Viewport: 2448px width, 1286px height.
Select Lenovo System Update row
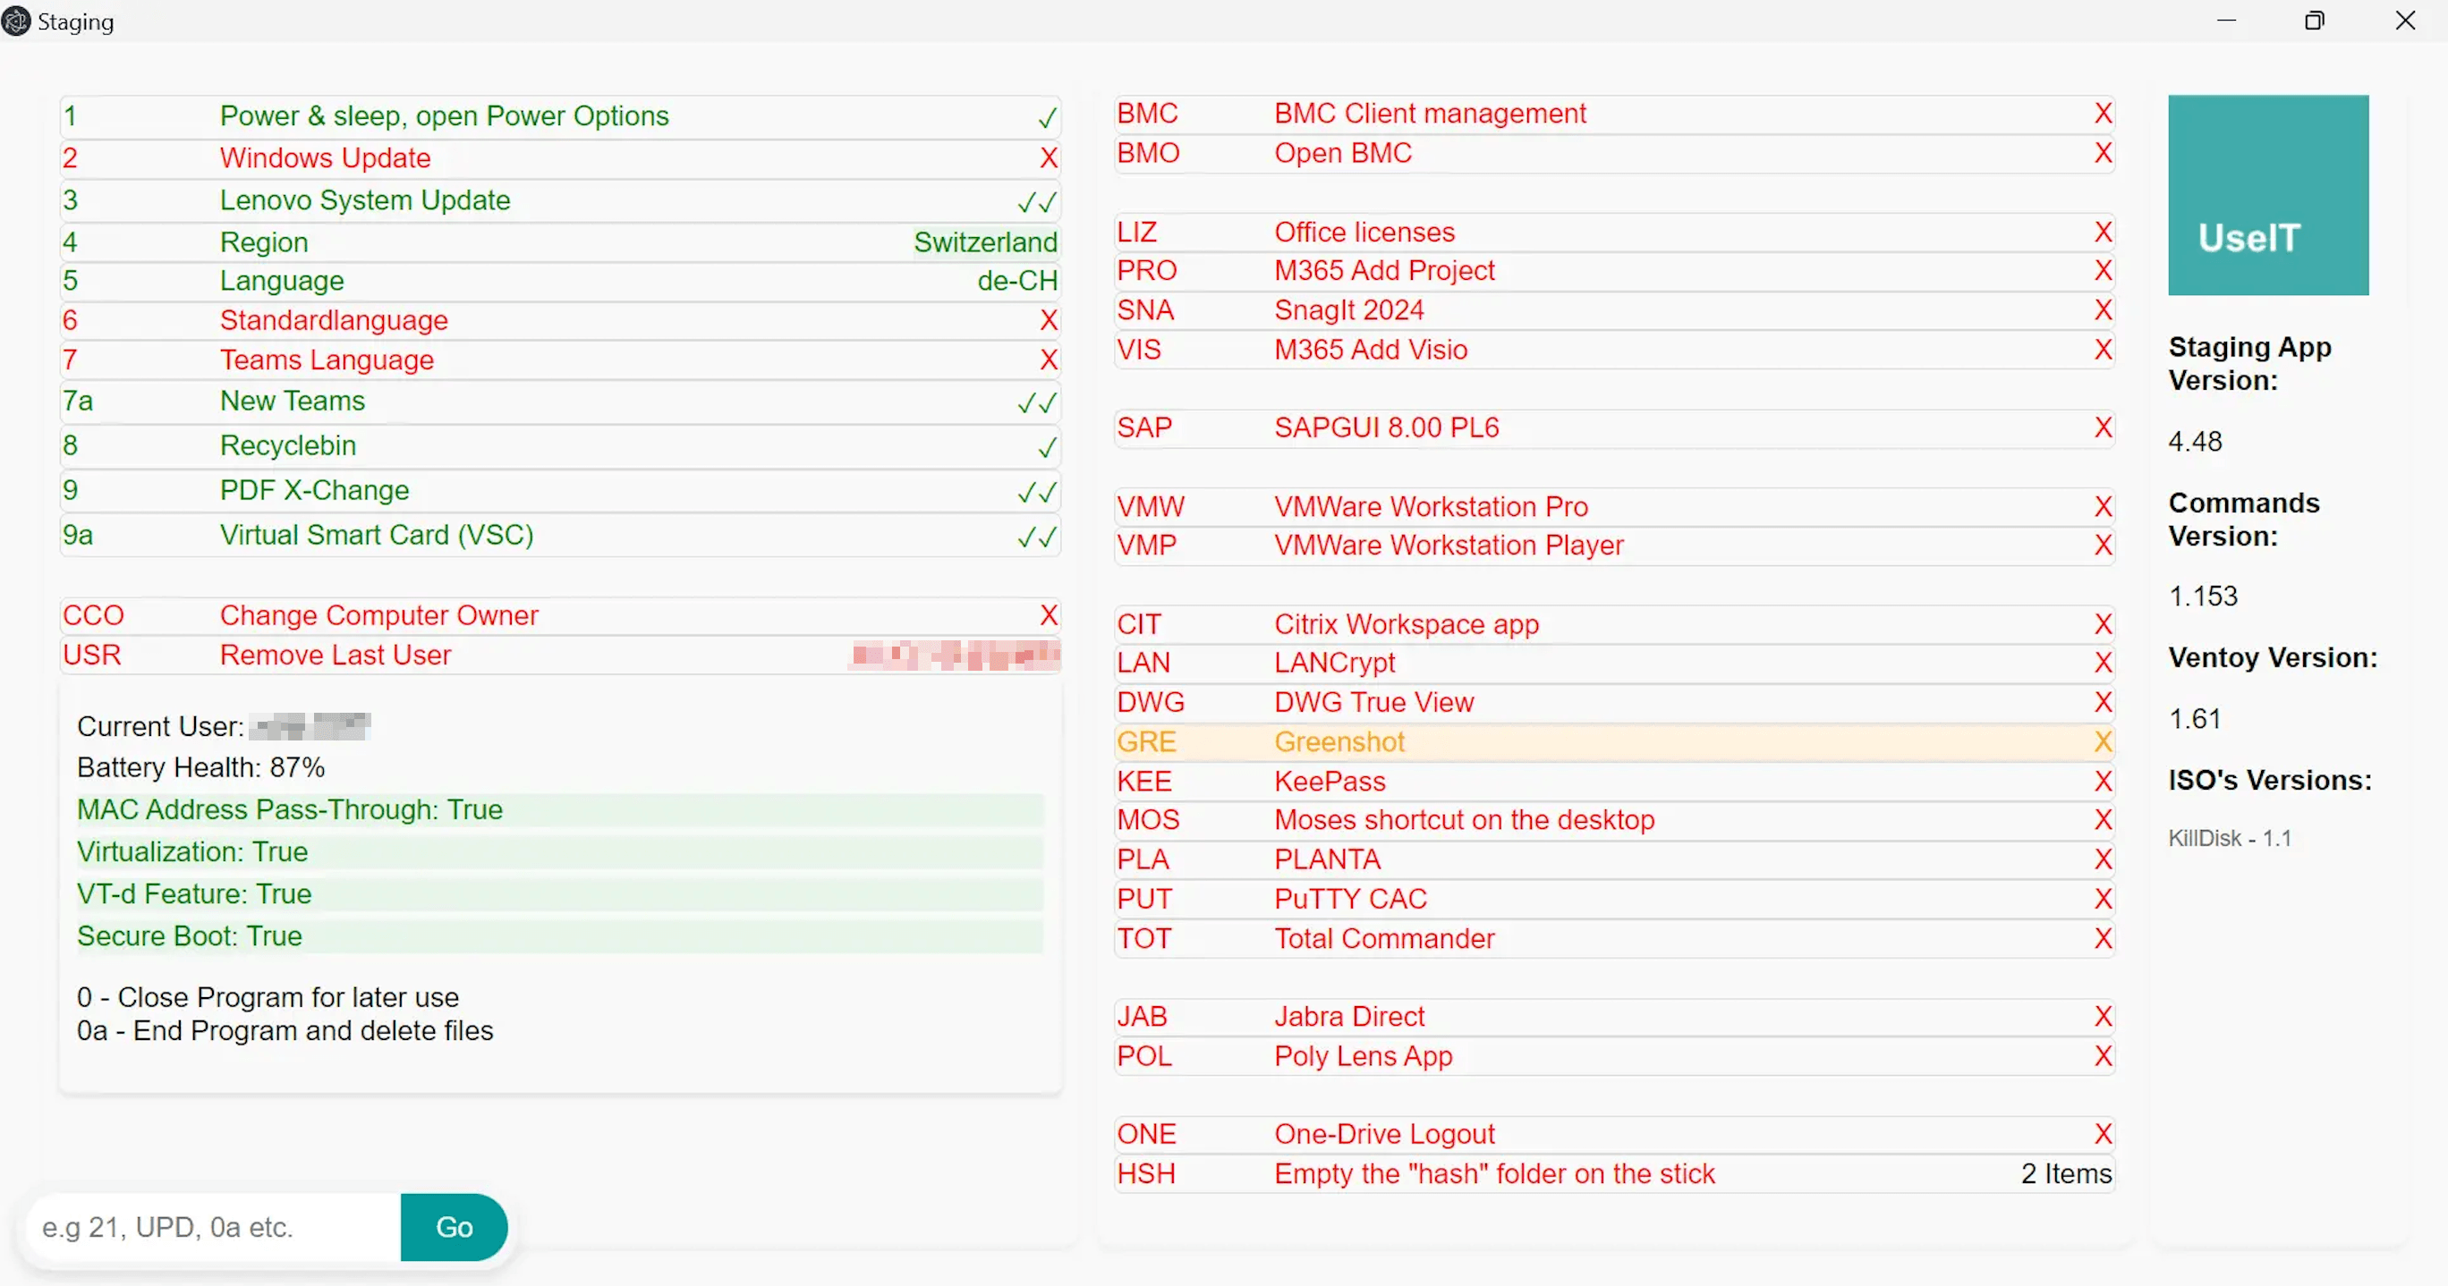[560, 200]
